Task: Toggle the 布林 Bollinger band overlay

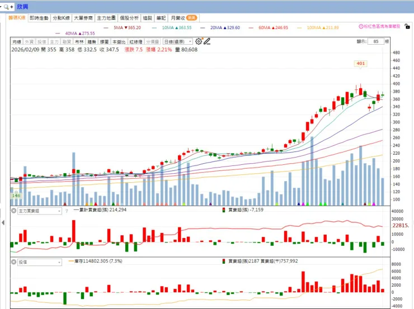Action: point(79,42)
